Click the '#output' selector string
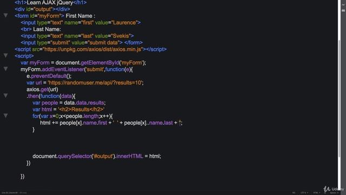346x195 pixels. (103, 157)
